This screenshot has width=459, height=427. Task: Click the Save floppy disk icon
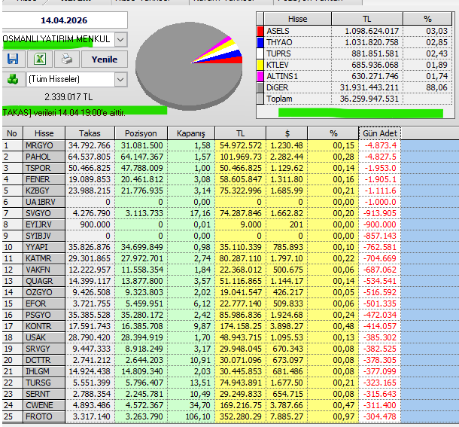[13, 59]
